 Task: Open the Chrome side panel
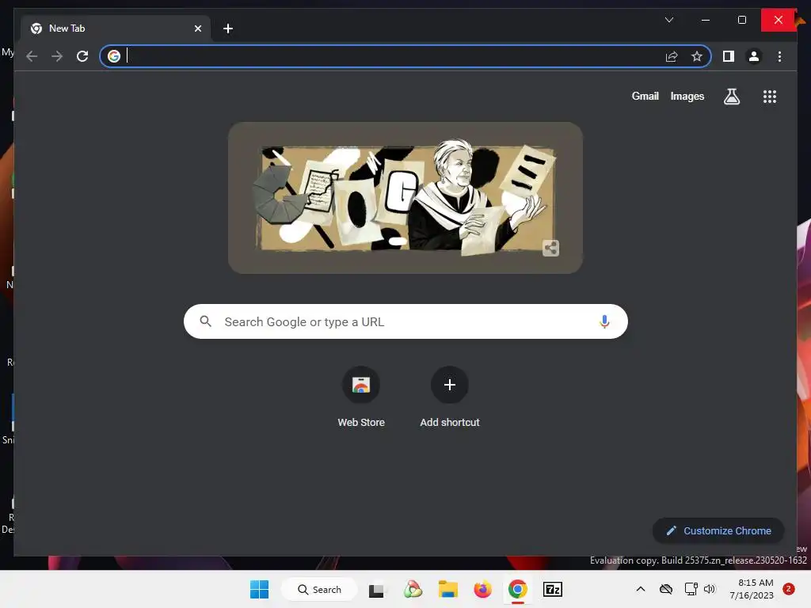click(729, 56)
